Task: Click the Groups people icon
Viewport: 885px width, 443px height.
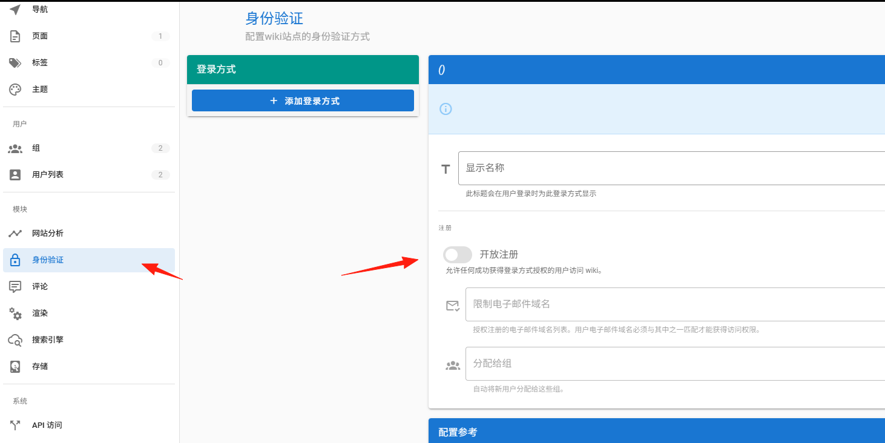Action: pos(15,148)
